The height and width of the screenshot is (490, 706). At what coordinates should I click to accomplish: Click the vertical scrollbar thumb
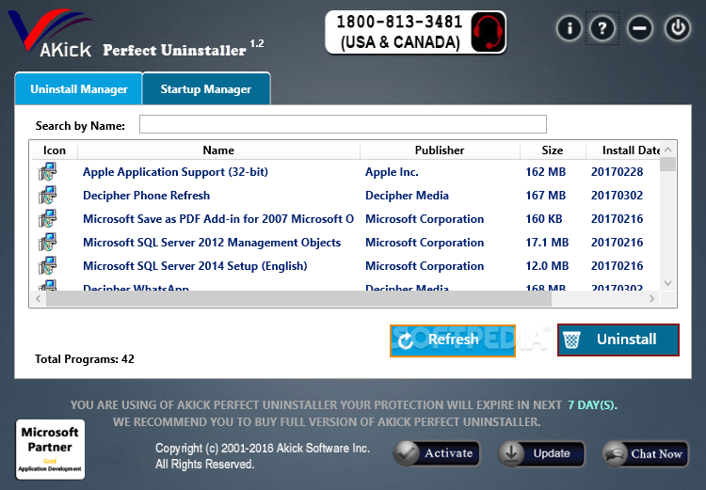click(x=667, y=165)
